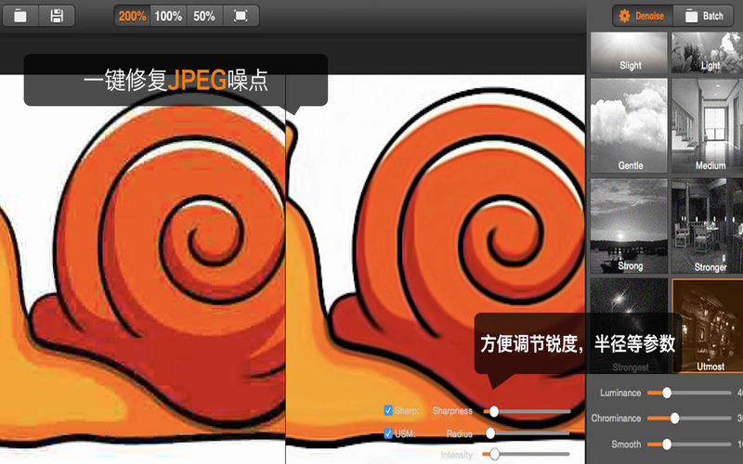743x464 pixels.
Task: Open an image file with folder icon
Action: (20, 16)
